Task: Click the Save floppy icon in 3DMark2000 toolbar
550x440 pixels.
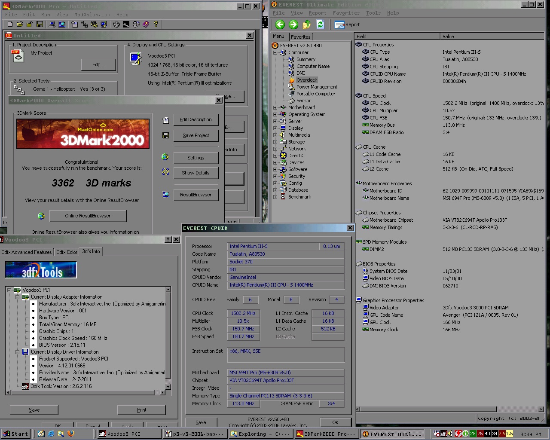Action: point(40,24)
